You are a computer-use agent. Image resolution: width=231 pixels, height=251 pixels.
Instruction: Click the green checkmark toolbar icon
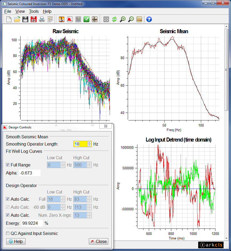click(86, 19)
